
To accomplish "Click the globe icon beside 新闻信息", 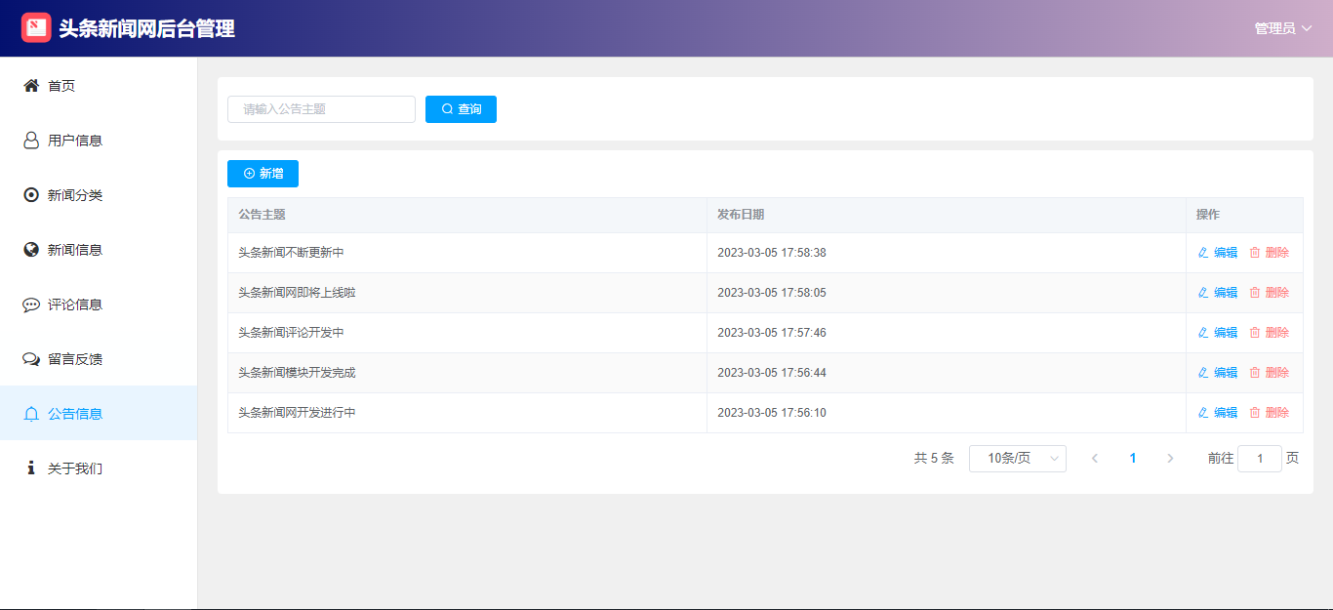I will pos(31,250).
